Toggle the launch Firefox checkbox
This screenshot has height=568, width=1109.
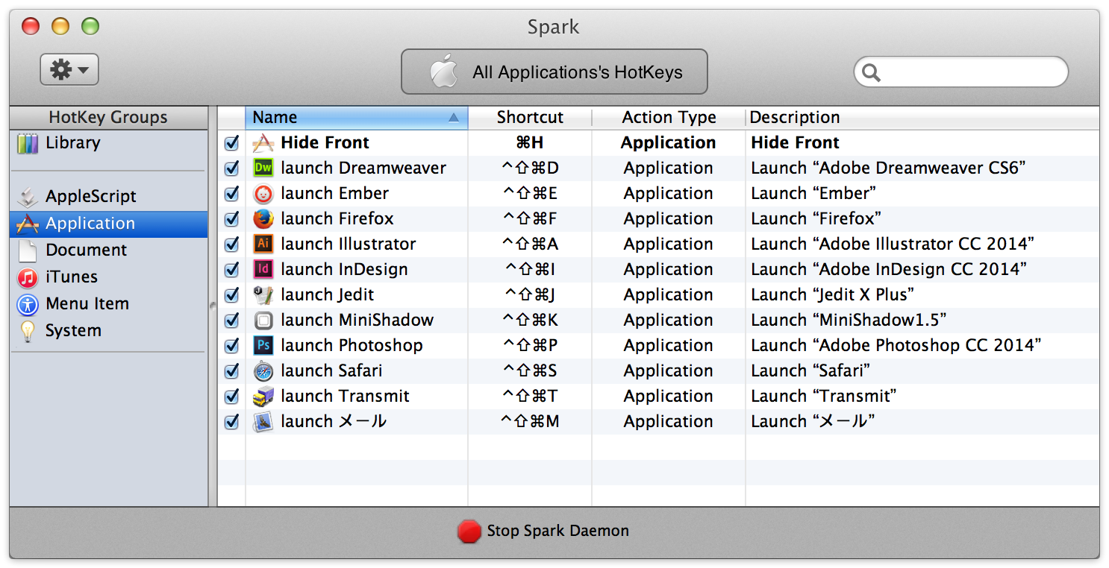click(x=231, y=218)
